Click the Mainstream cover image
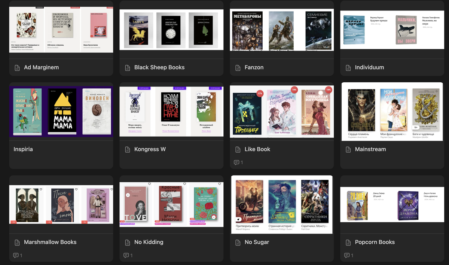 click(392, 111)
